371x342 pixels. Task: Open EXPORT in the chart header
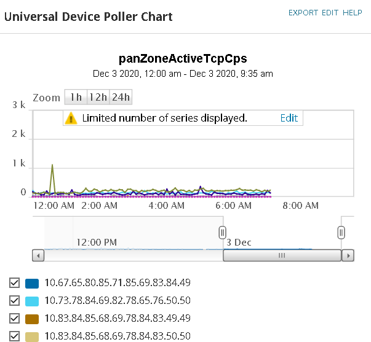point(303,12)
